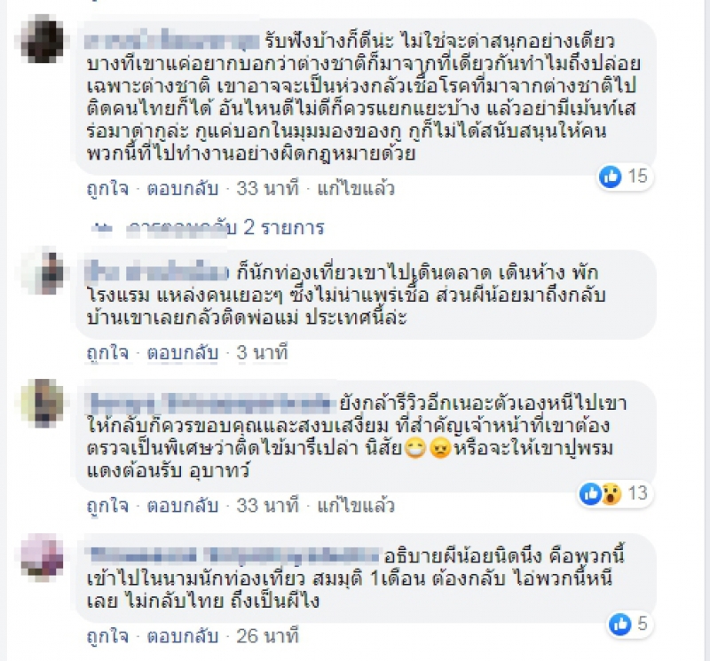View edit history แก้ไขแล้ว on first comment
710x661 pixels.
pos(356,188)
